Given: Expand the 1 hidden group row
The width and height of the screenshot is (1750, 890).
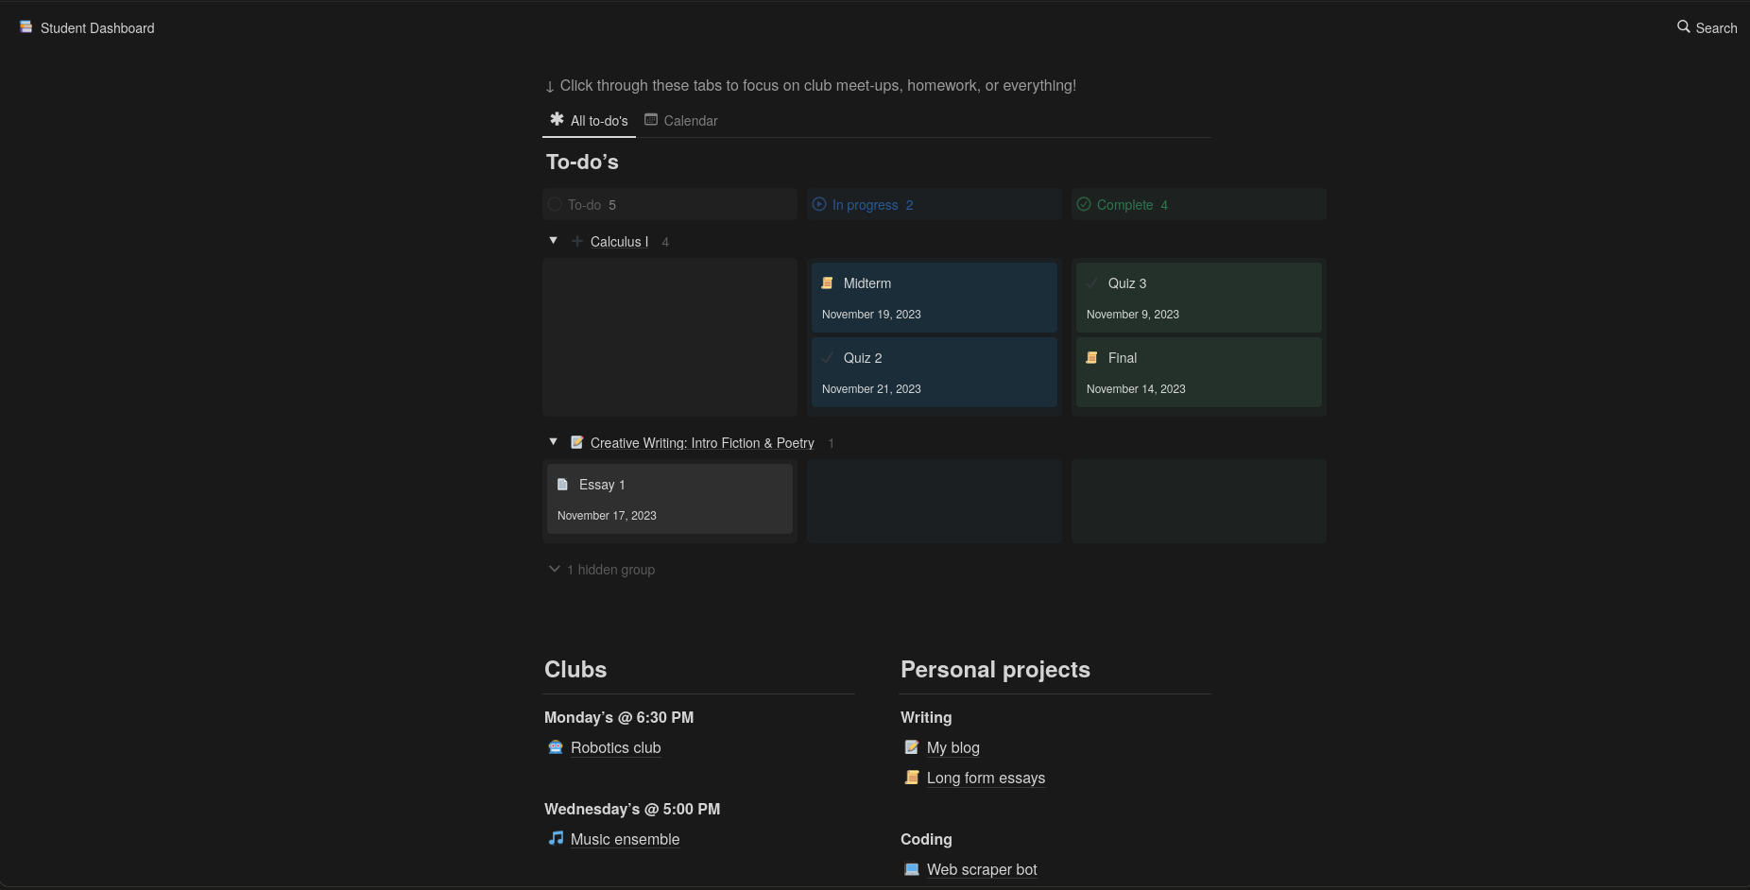Looking at the screenshot, I should (x=602, y=570).
